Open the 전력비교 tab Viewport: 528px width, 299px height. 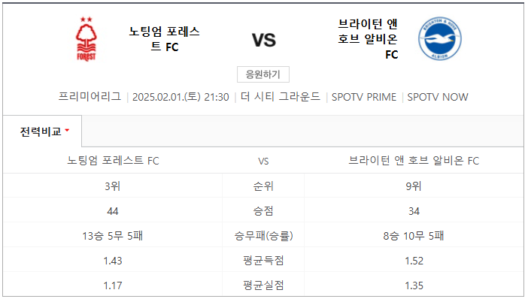pyautogui.click(x=42, y=131)
